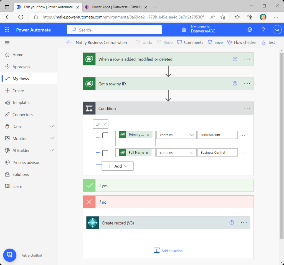
Task: Open the browser profile picture
Action: [263, 17]
